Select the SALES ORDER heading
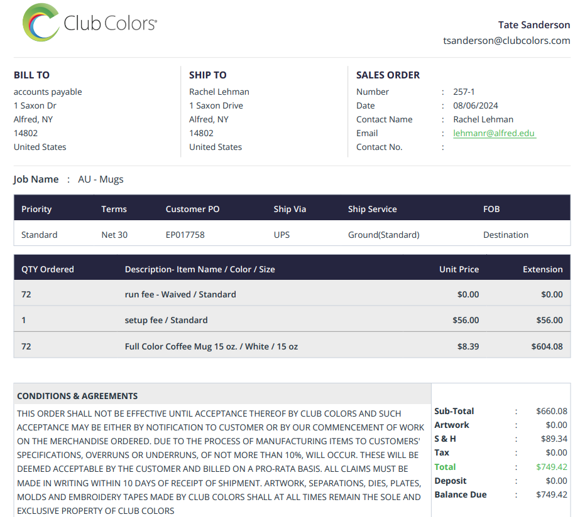The width and height of the screenshot is (580, 517). (x=388, y=75)
